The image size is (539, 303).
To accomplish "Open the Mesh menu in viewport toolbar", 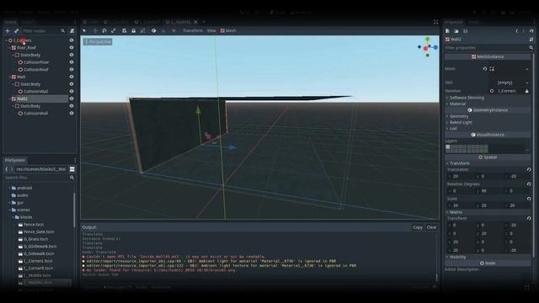I will coord(228,30).
